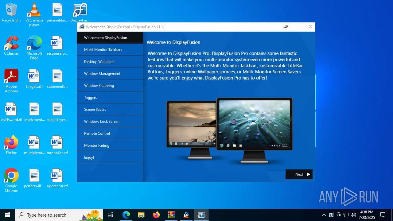Open the Recycle Bin desktop icon

point(11,13)
